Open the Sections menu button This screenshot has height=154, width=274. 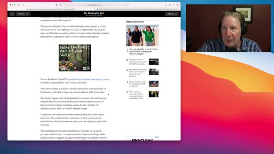(23, 14)
